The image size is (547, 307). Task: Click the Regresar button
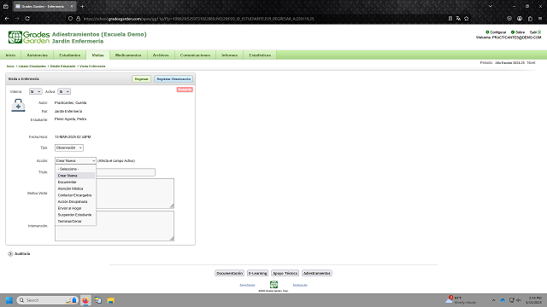point(141,79)
